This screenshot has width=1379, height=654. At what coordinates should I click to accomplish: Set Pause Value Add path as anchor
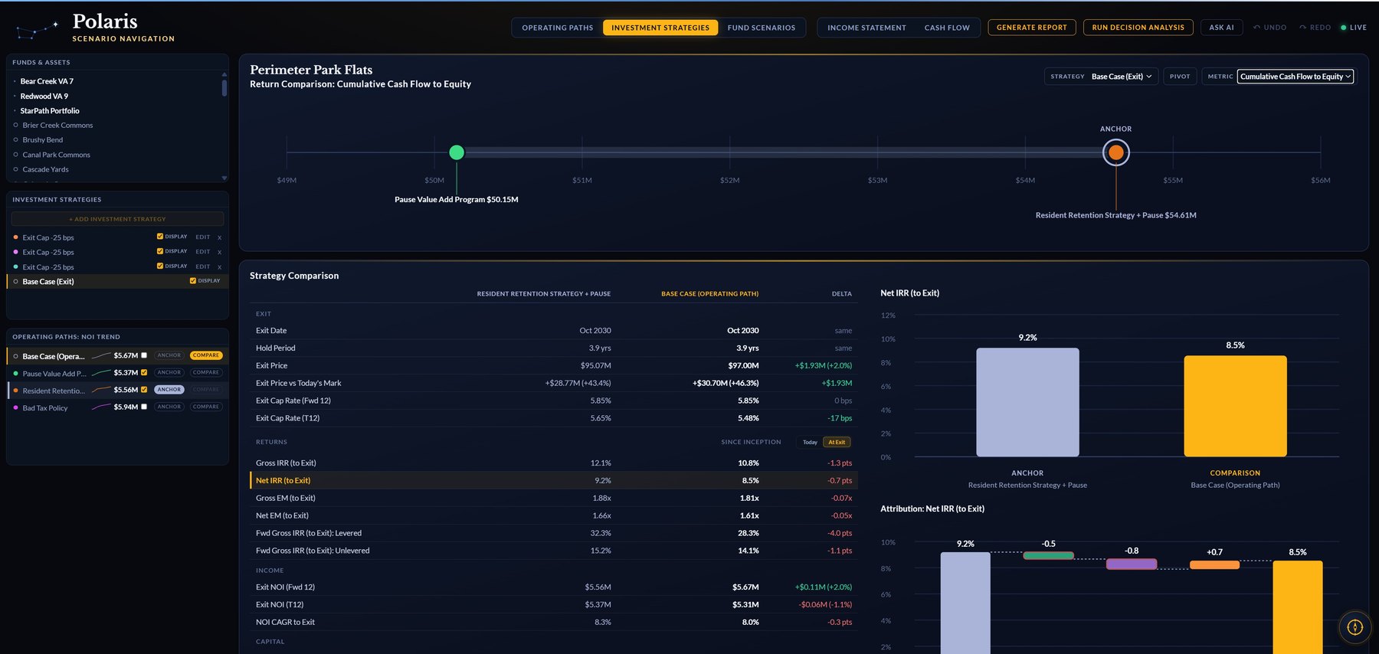[169, 373]
